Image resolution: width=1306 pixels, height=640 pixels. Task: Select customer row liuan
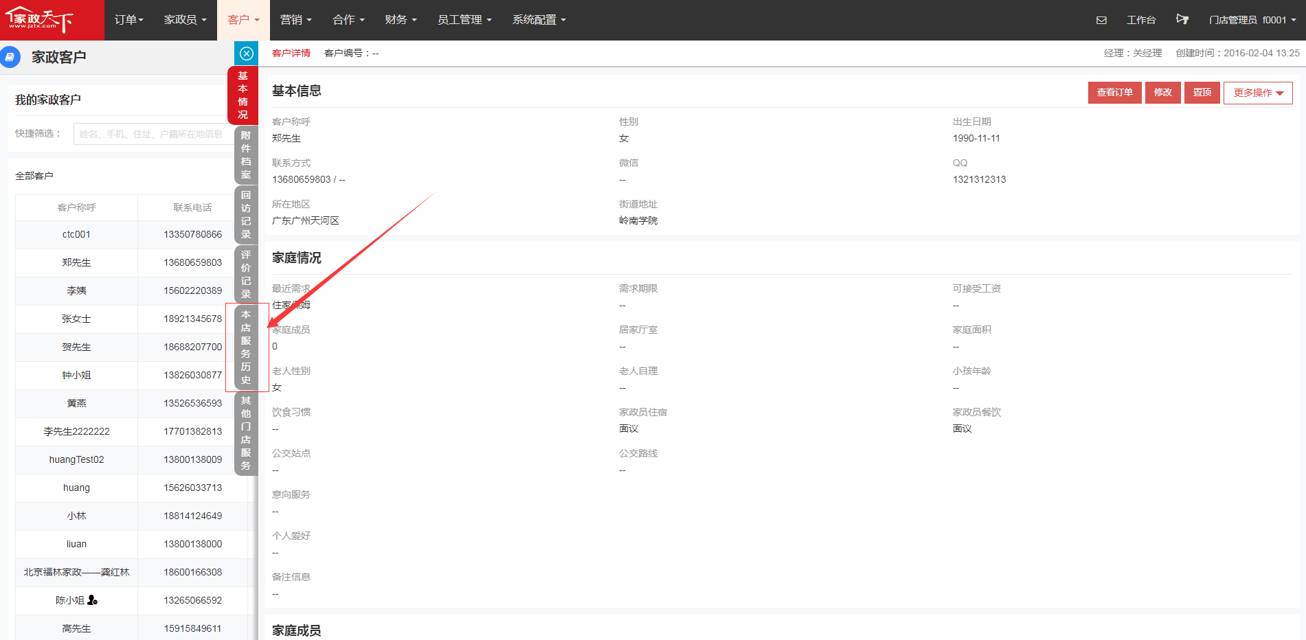pos(131,544)
